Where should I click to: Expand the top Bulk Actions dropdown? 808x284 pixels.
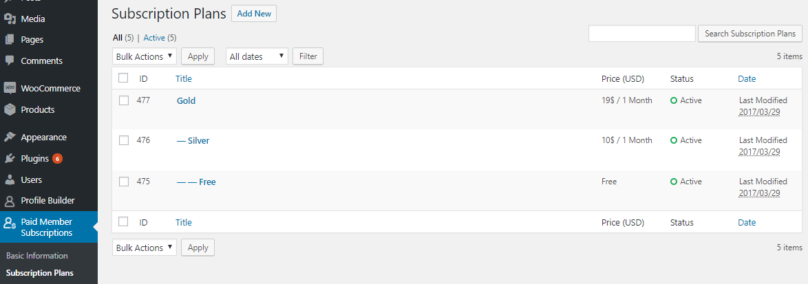point(145,56)
